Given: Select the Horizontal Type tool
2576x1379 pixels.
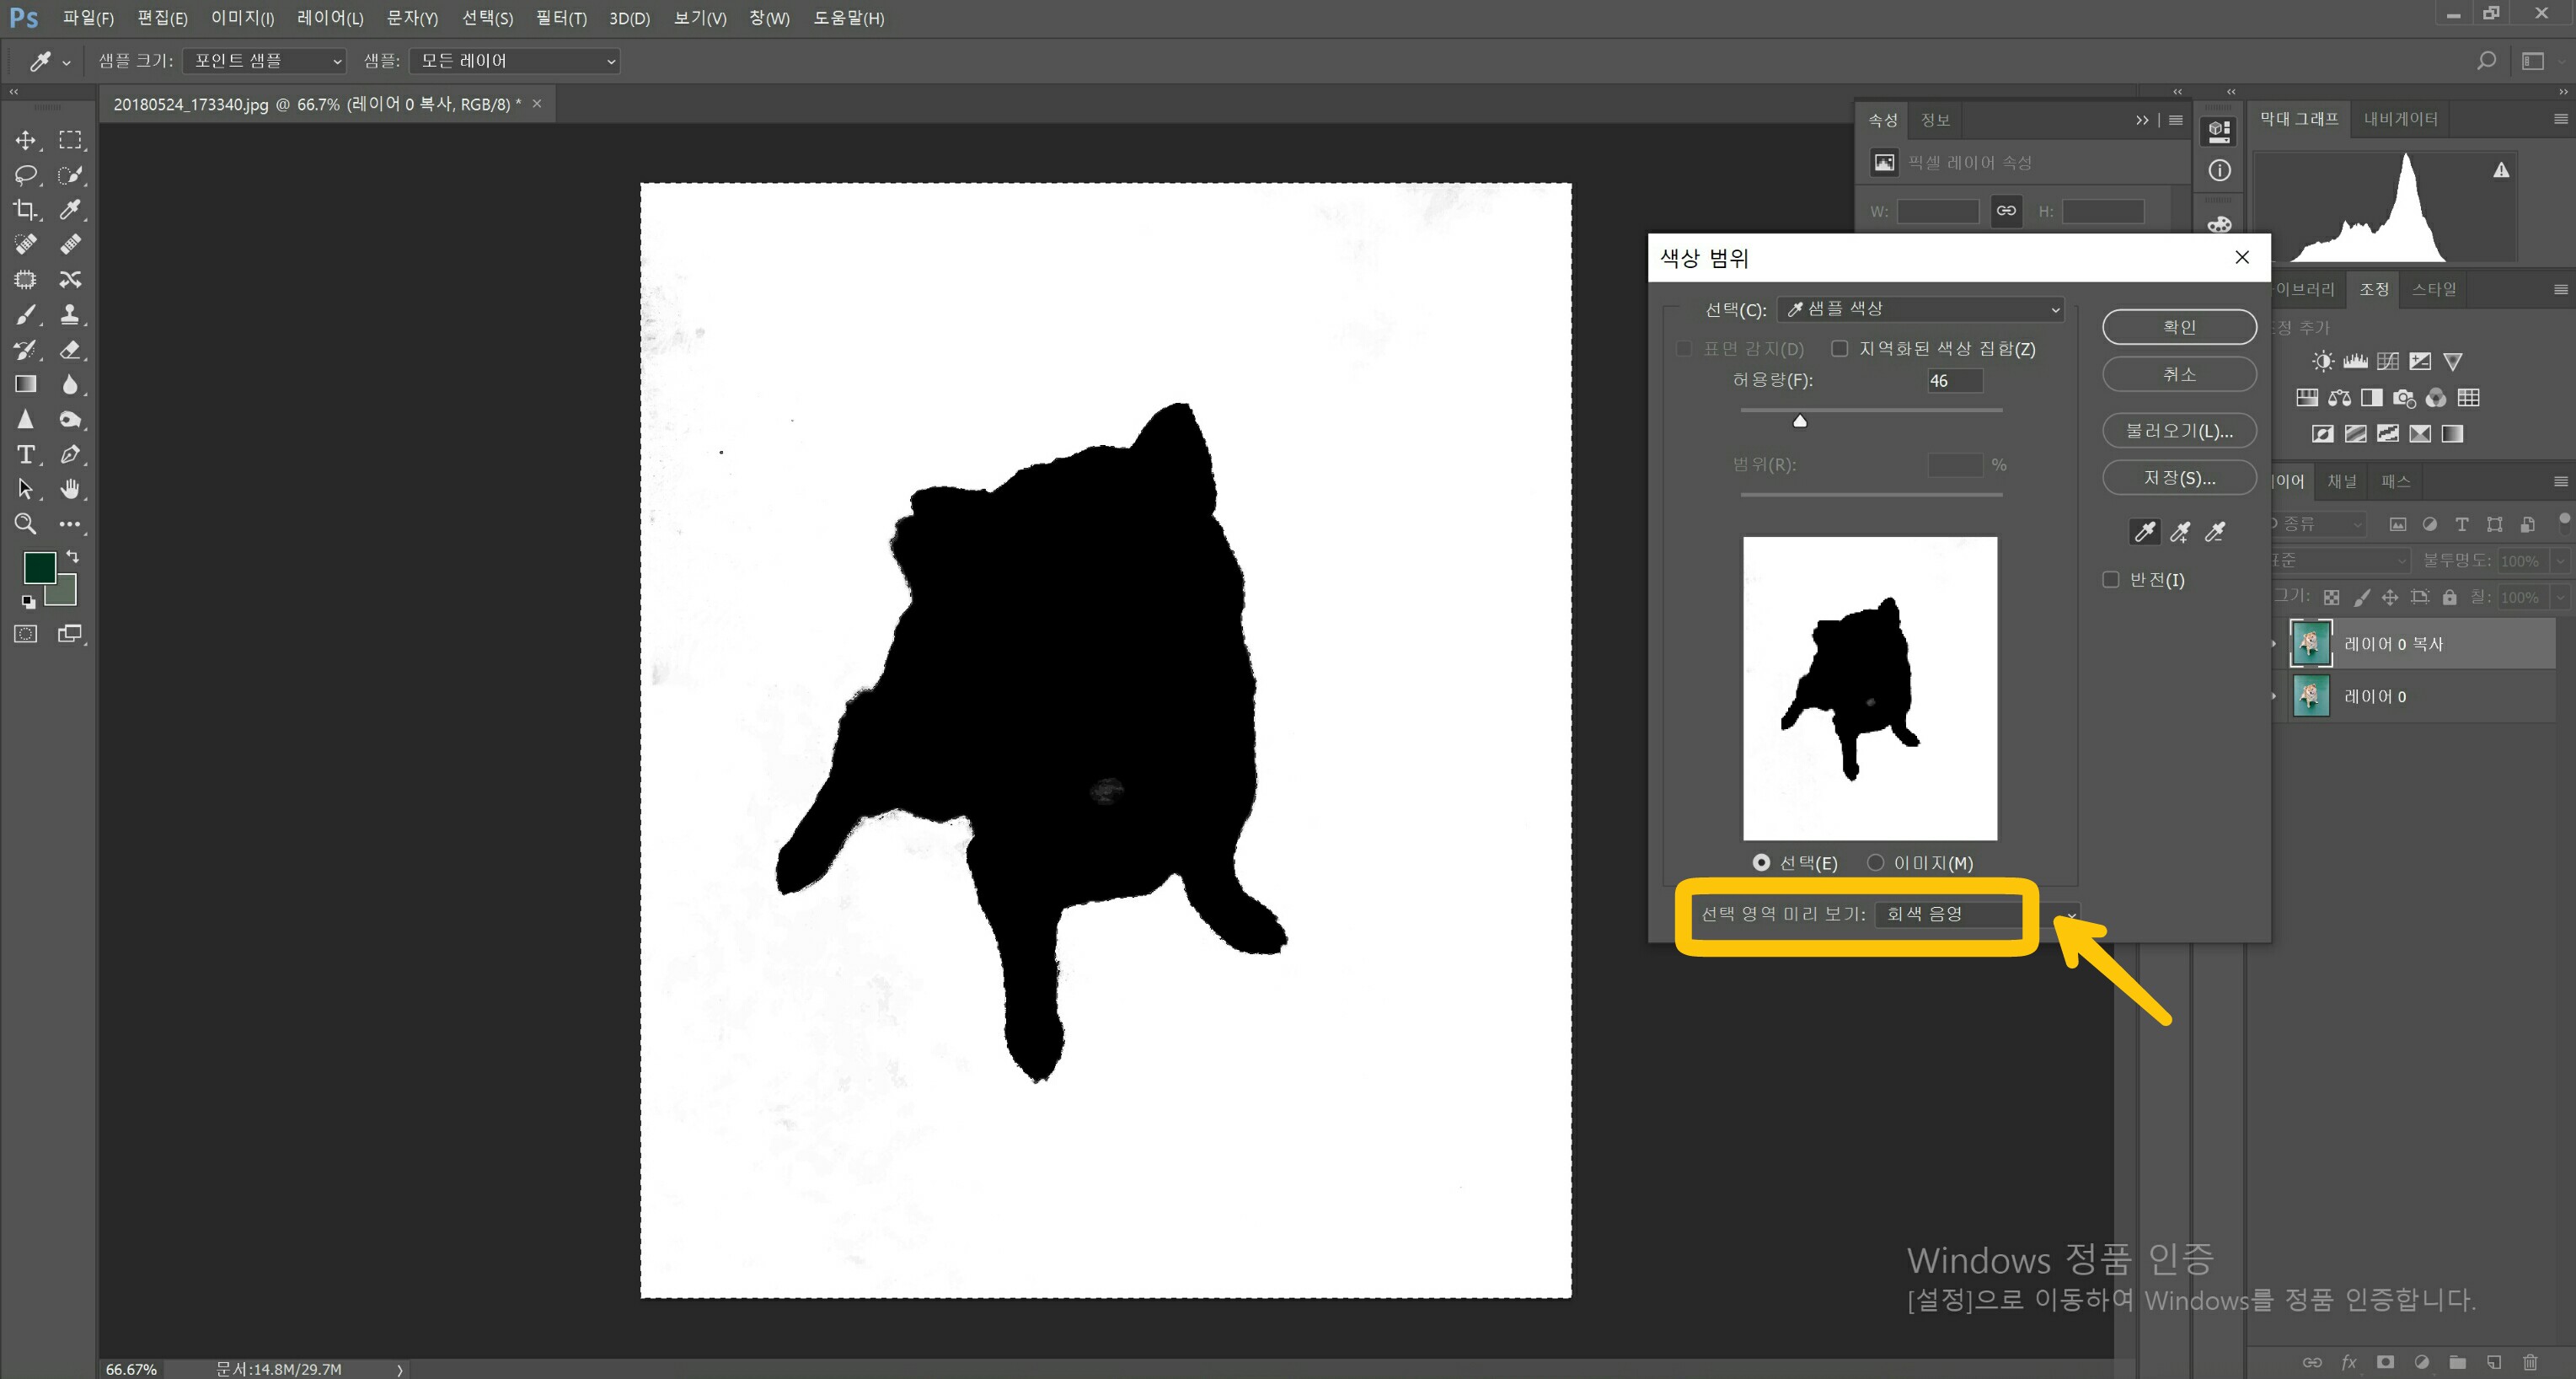Looking at the screenshot, I should (x=25, y=454).
